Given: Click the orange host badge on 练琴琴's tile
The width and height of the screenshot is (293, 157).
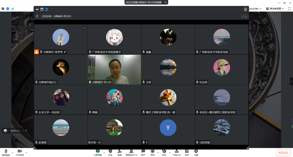Looking at the screenshot, I should [36, 52].
